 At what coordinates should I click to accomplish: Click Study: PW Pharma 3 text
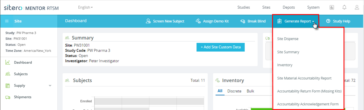click(21, 33)
